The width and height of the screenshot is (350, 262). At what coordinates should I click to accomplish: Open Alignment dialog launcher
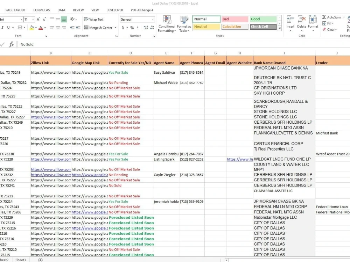tap(116, 36)
